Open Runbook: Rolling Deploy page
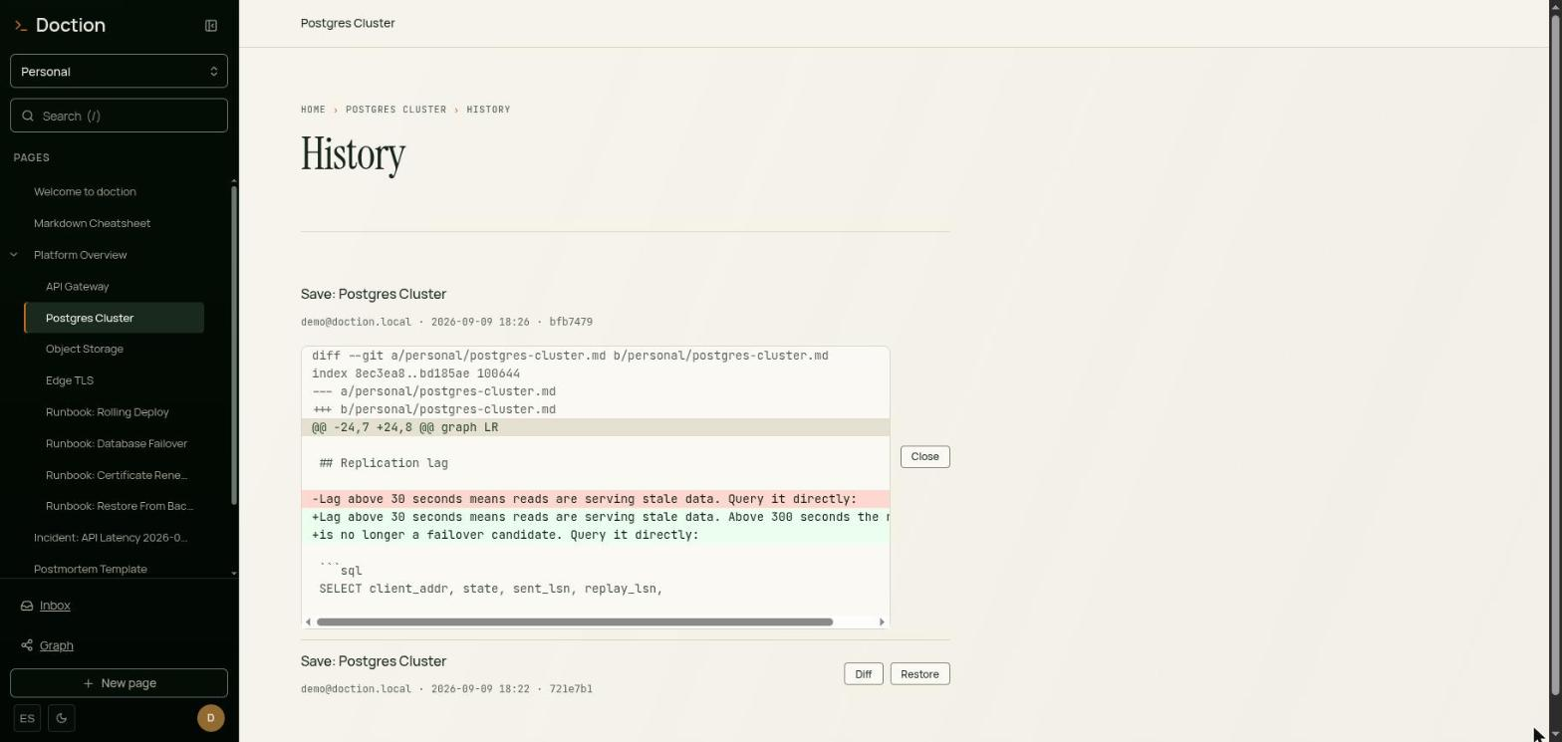Screen dimensions: 1562x742 coord(107,411)
